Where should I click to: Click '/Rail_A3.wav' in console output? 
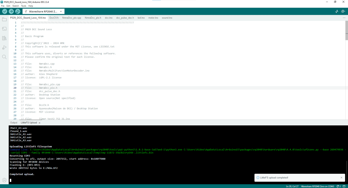click(x=18, y=128)
